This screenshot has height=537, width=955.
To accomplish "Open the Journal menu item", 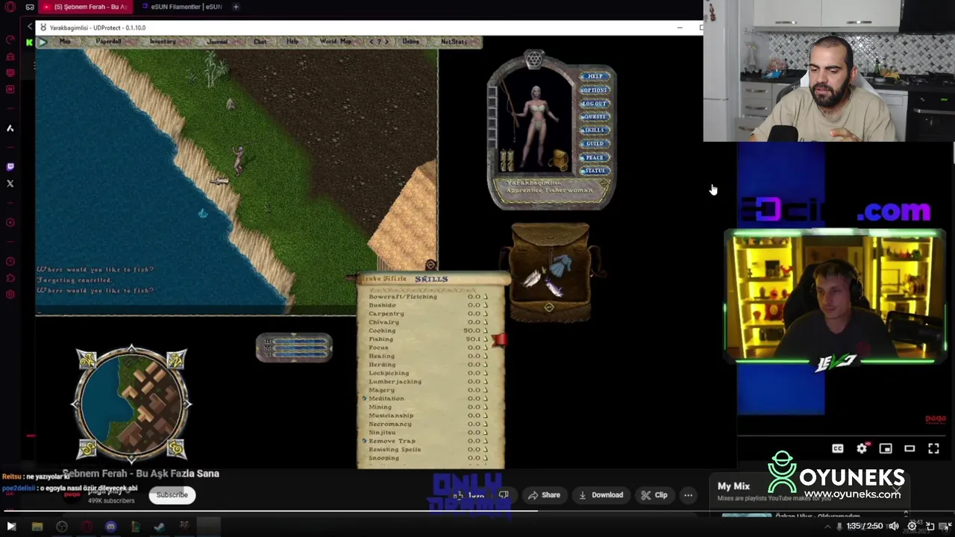I will coord(217,42).
